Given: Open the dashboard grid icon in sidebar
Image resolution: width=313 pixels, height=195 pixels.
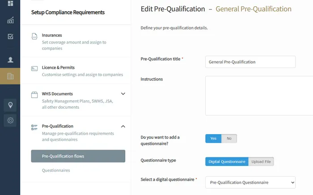Looking at the screenshot, I should coord(10,4).
